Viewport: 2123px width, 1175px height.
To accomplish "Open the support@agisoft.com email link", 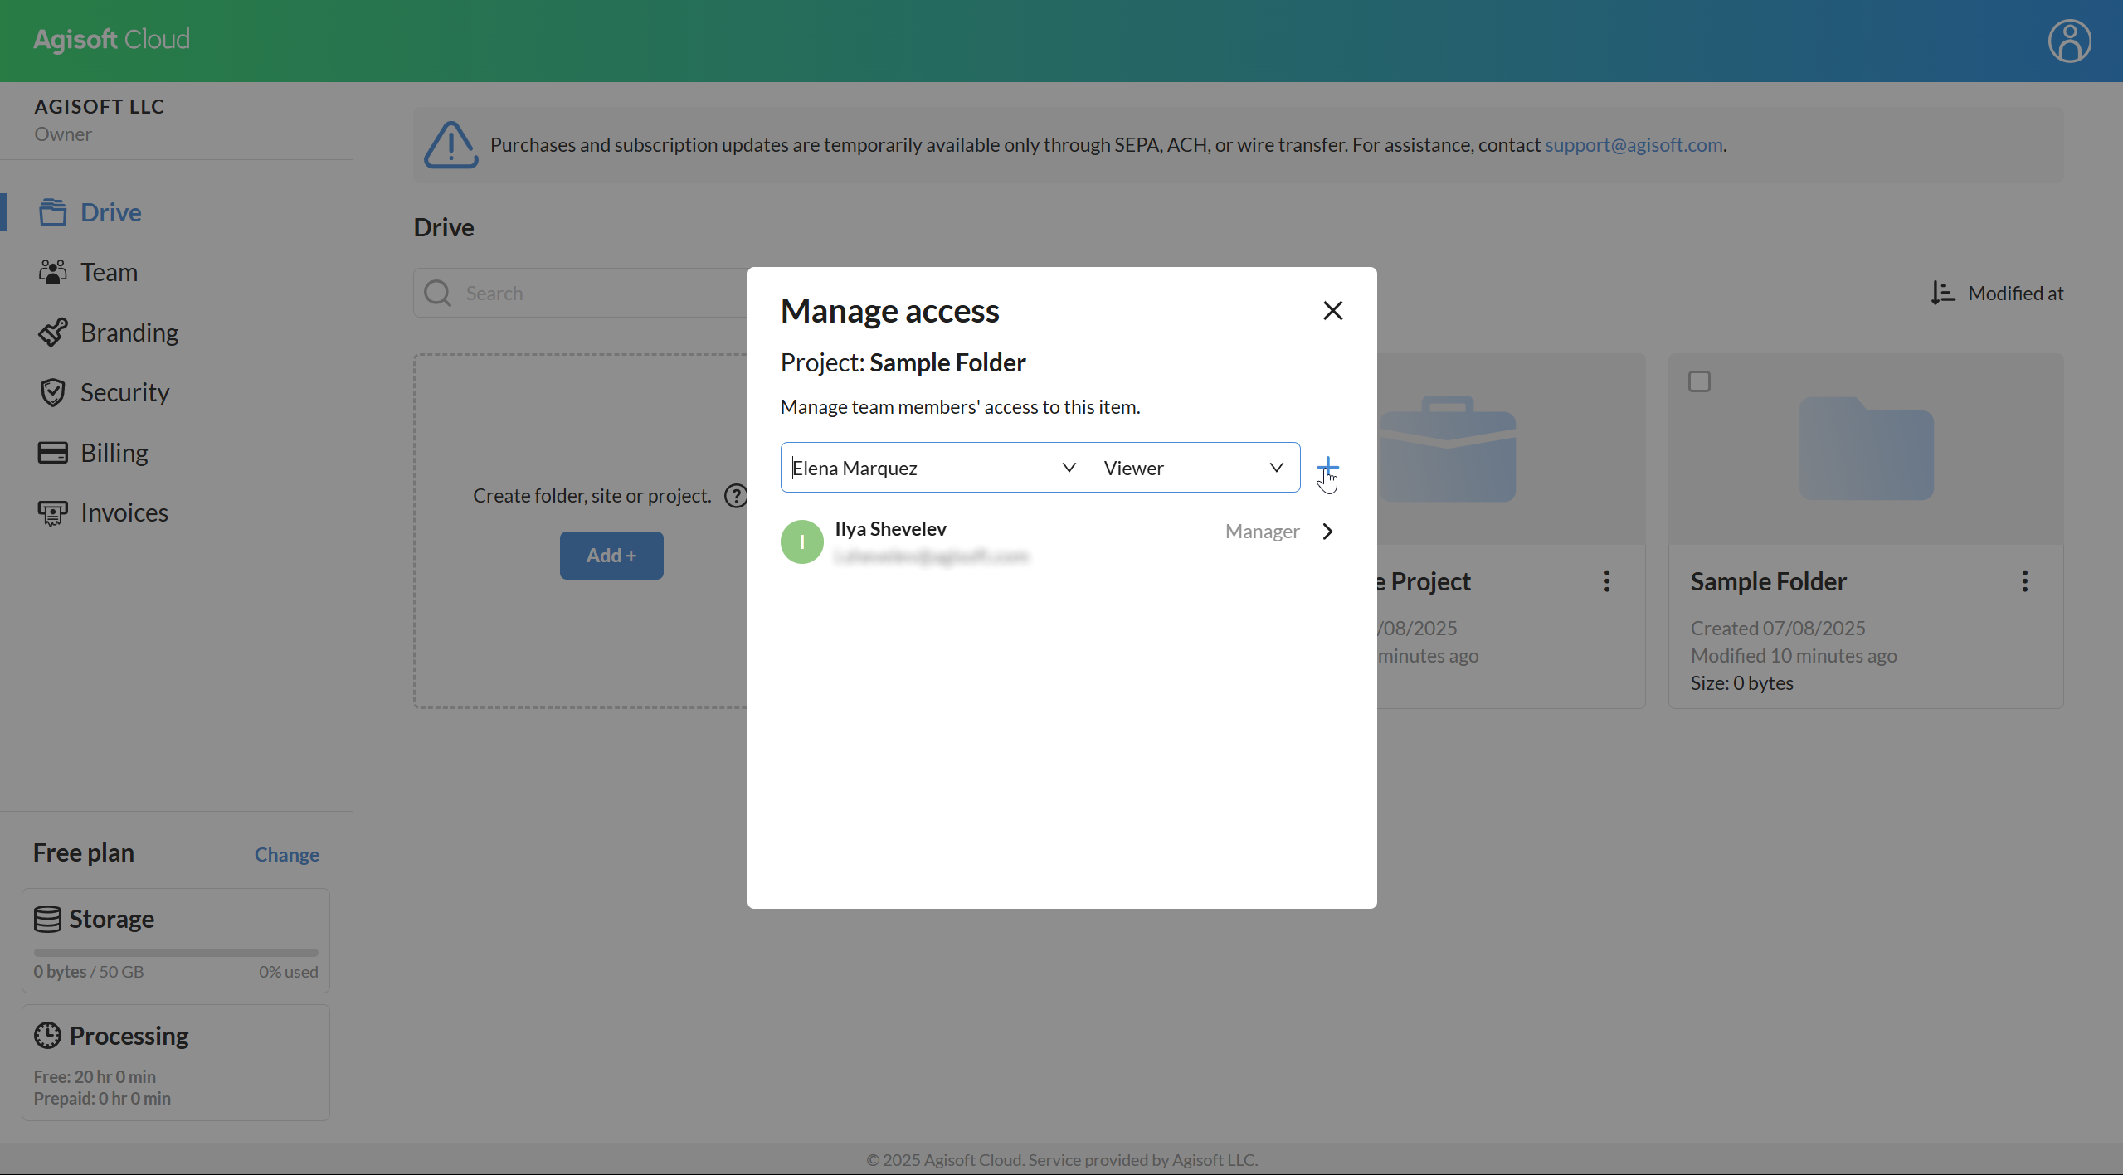I will pos(1633,144).
